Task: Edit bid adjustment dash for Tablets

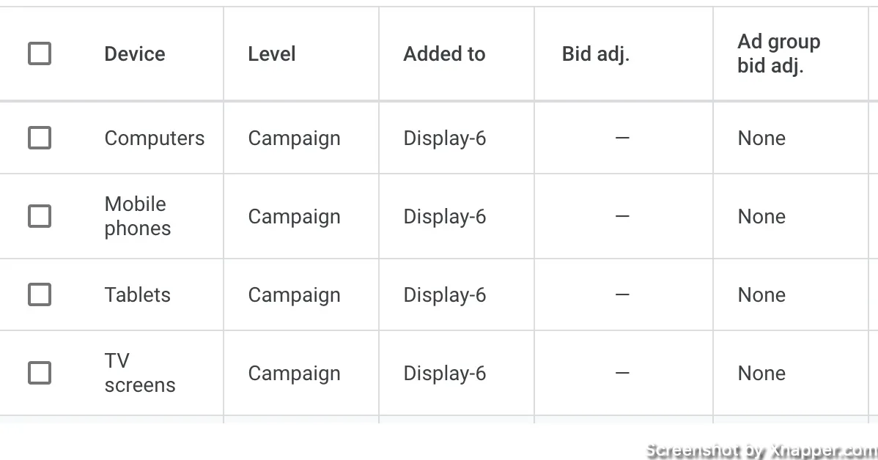Action: point(623,294)
